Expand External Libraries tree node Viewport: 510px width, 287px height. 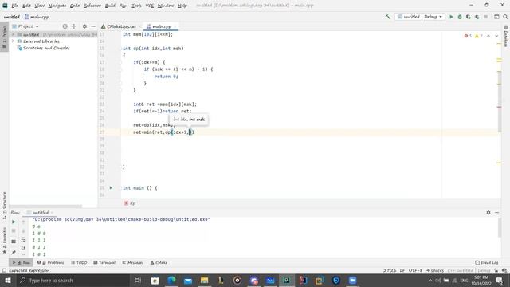13,41
